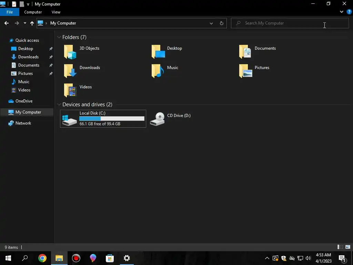Image resolution: width=353 pixels, height=265 pixels.
Task: Select the 3D Objects folder
Action: 82,52
